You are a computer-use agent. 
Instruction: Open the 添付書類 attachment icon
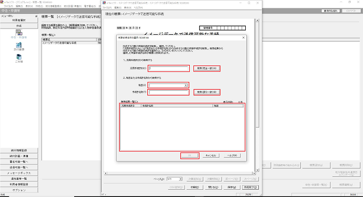point(19,45)
